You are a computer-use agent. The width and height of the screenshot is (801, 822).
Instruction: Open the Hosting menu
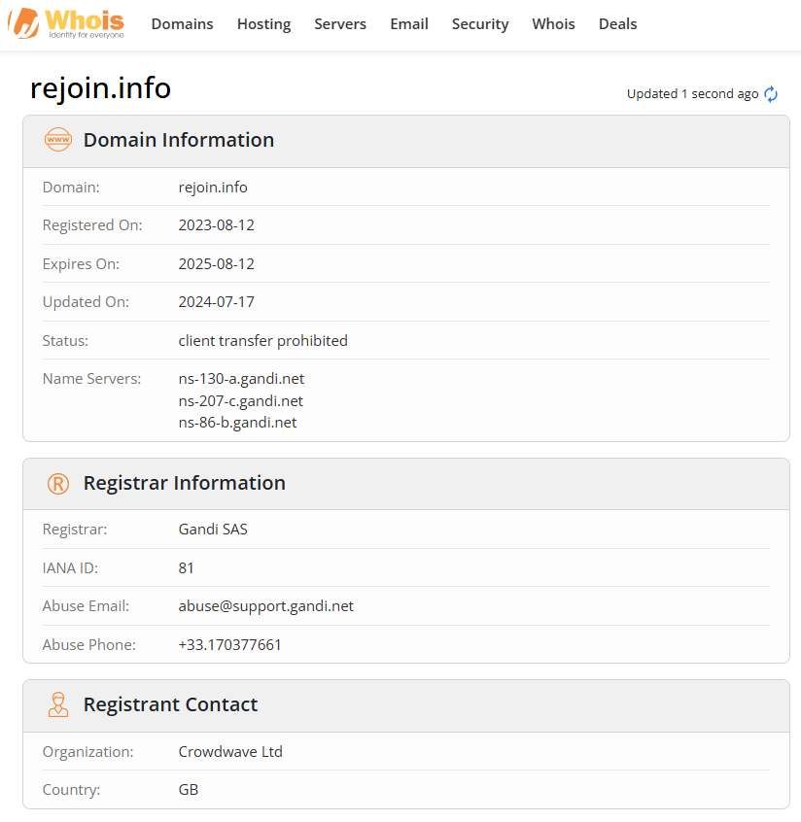click(263, 24)
